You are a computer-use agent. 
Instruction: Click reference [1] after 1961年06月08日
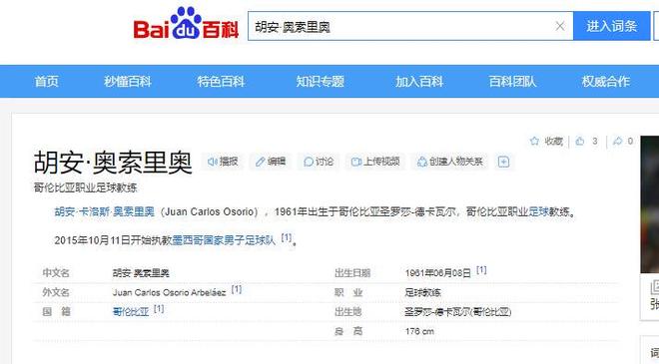point(481,270)
